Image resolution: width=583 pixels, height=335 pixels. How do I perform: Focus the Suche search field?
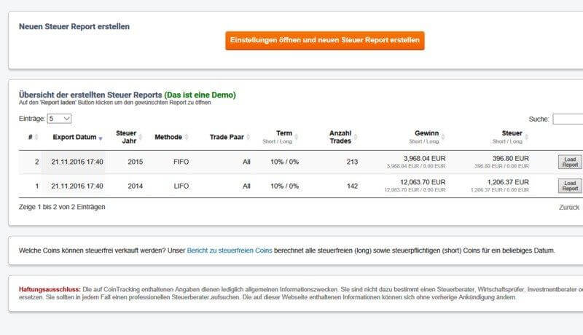568,119
